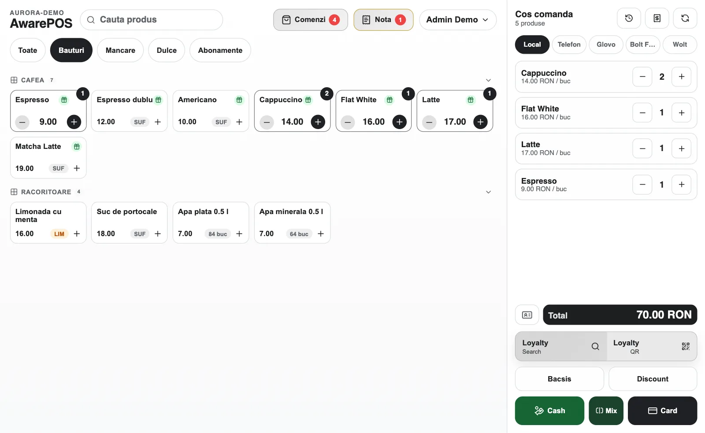705x433 pixels.
Task: Decrease Espresso quantity in cart
Action: pos(642,185)
